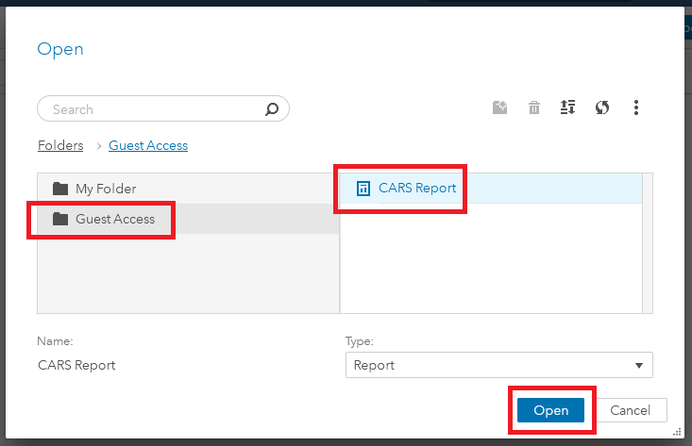Select My Folder in the folder pane
The image size is (692, 446).
106,189
